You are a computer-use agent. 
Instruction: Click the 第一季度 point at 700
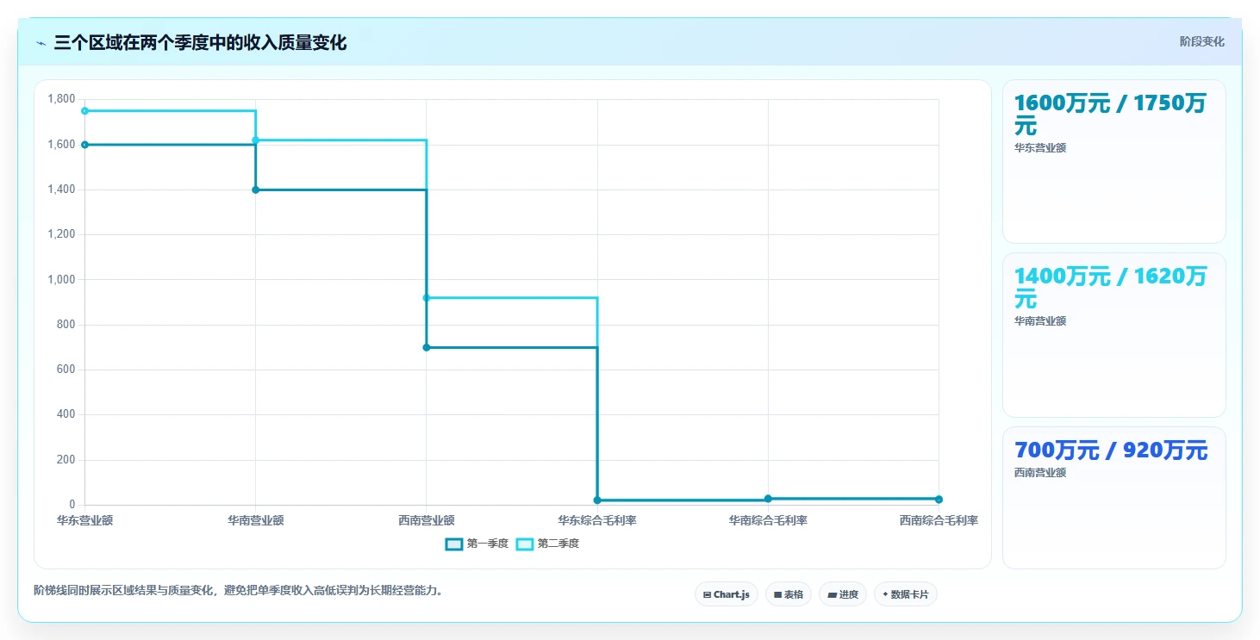point(427,347)
